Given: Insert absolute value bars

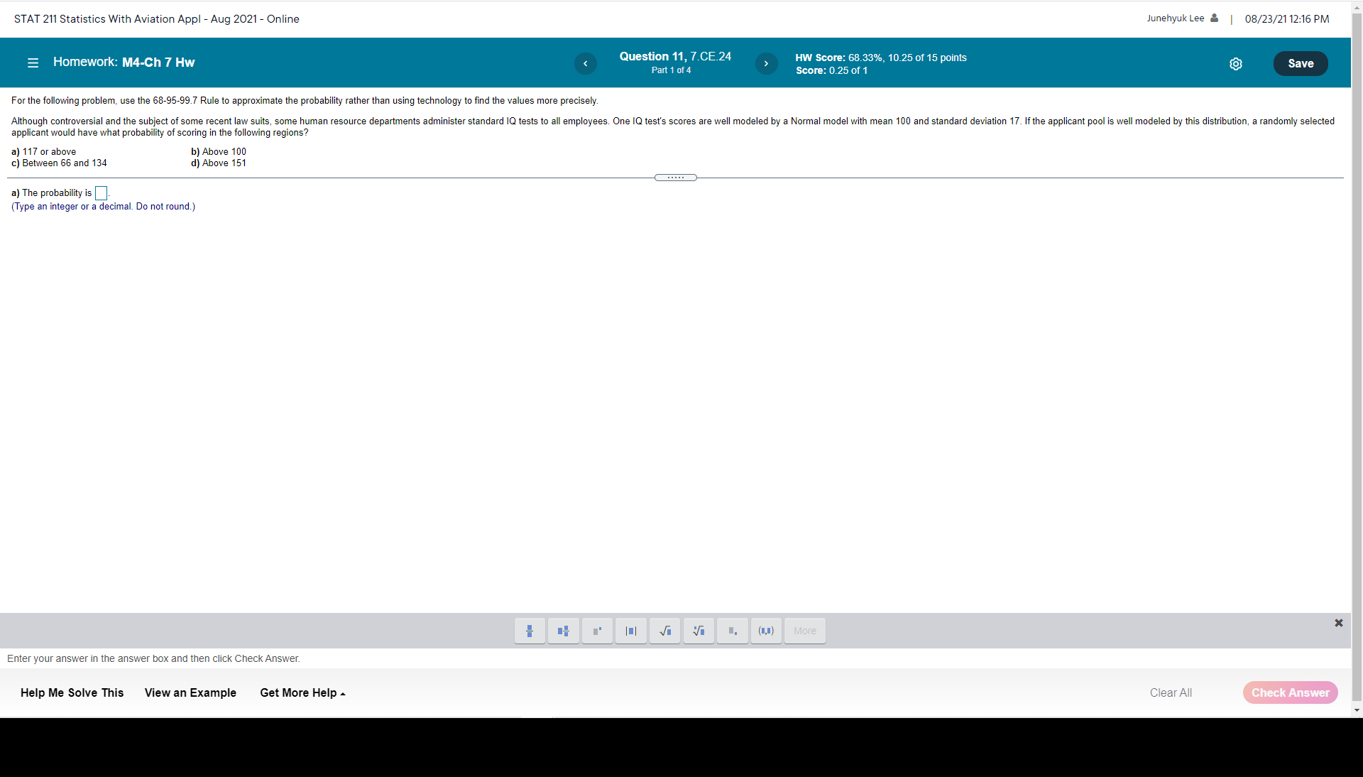Looking at the screenshot, I should 630,631.
